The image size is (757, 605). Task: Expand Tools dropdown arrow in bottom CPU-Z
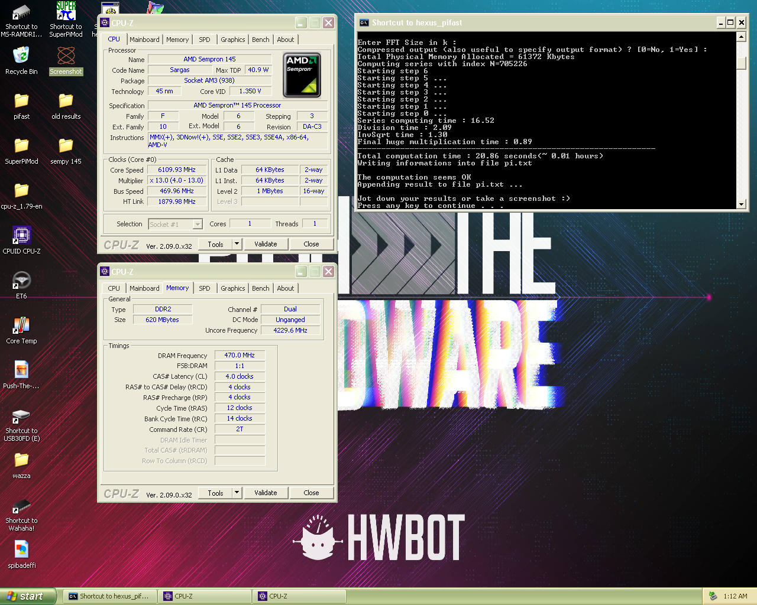237,493
